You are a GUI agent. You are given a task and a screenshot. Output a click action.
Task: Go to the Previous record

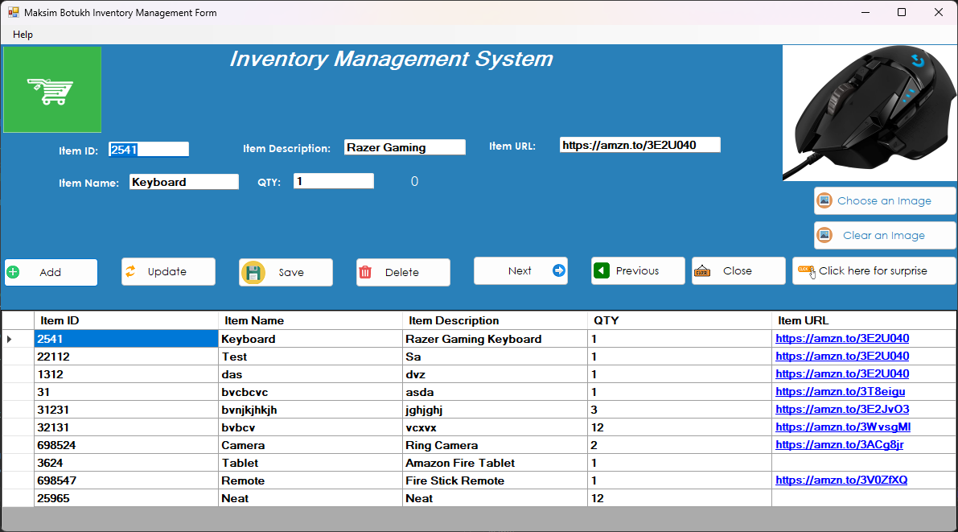tap(638, 271)
